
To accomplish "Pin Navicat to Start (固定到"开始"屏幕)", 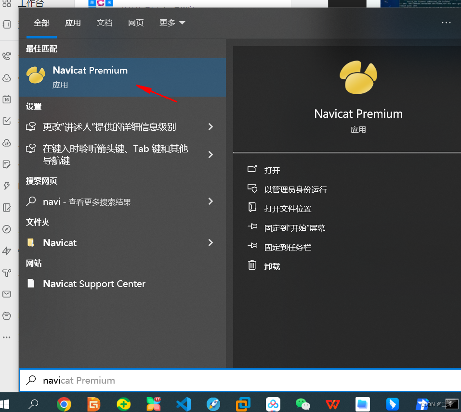I will pyautogui.click(x=295, y=228).
